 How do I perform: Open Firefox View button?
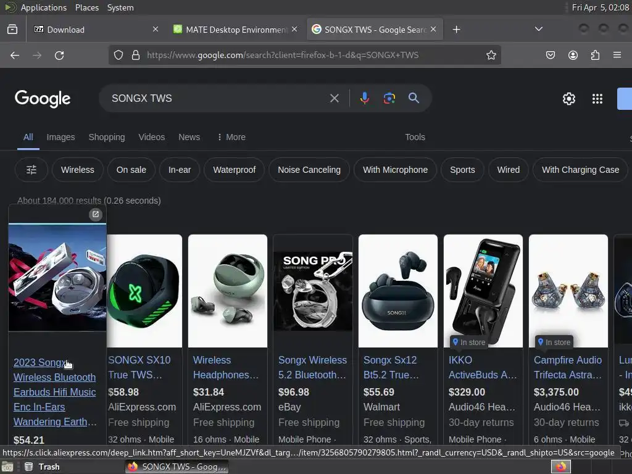tap(12, 29)
